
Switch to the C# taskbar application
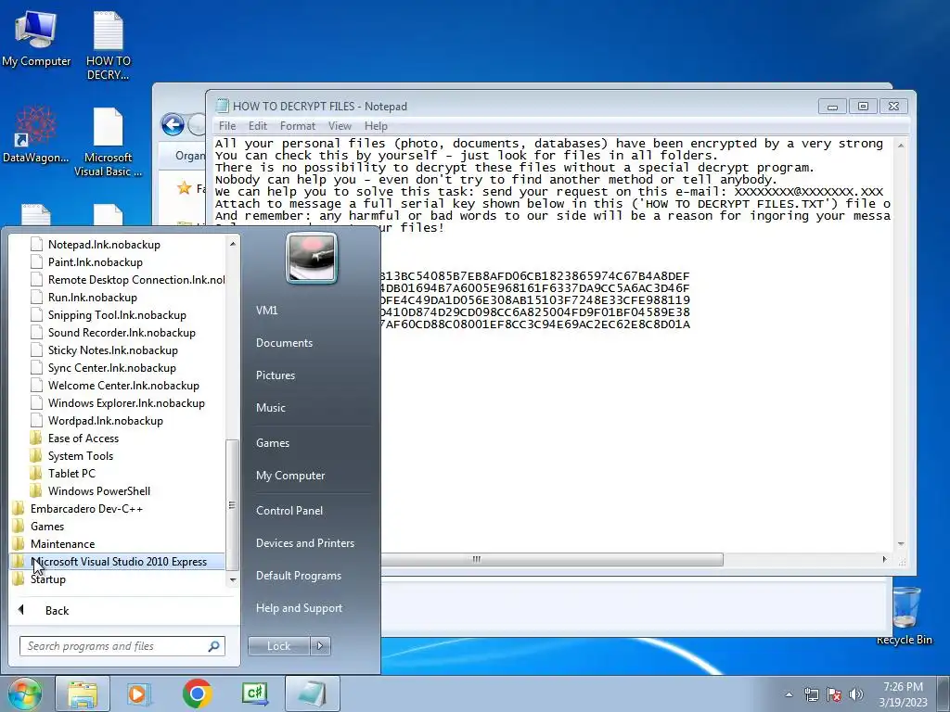(x=254, y=693)
